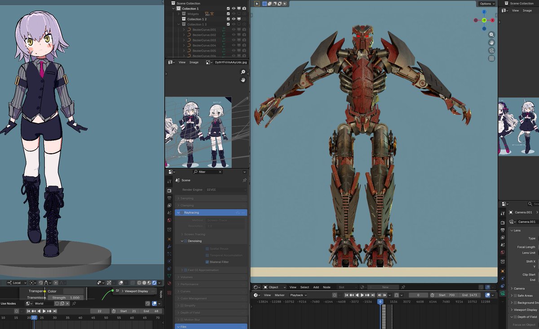This screenshot has width=539, height=329.
Task: Click the pan hand gizmo in robot viewport
Action: coord(492,43)
